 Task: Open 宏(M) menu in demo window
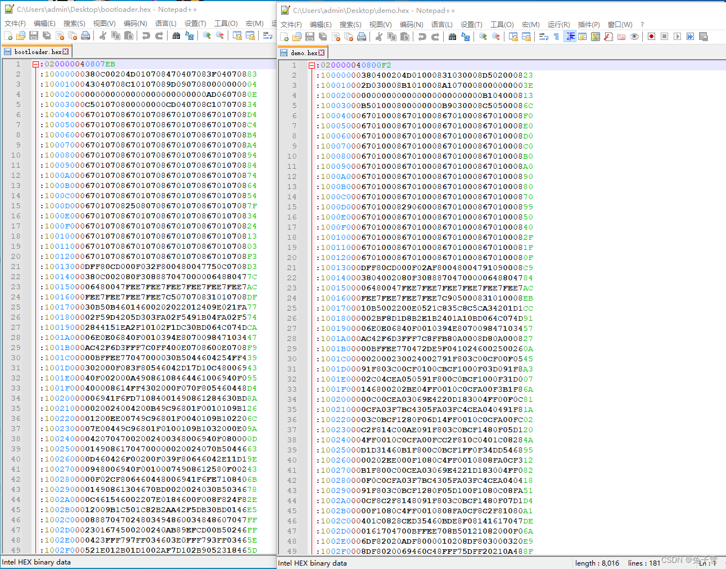point(531,24)
